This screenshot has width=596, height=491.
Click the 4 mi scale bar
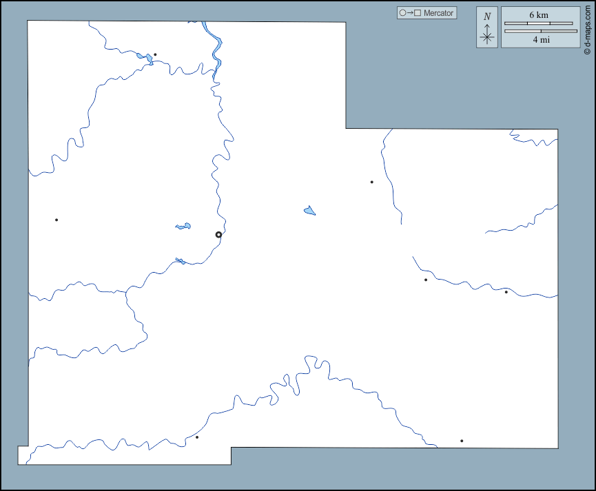click(x=541, y=31)
